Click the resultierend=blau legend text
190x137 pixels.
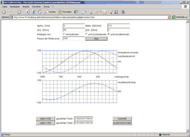[127, 83]
